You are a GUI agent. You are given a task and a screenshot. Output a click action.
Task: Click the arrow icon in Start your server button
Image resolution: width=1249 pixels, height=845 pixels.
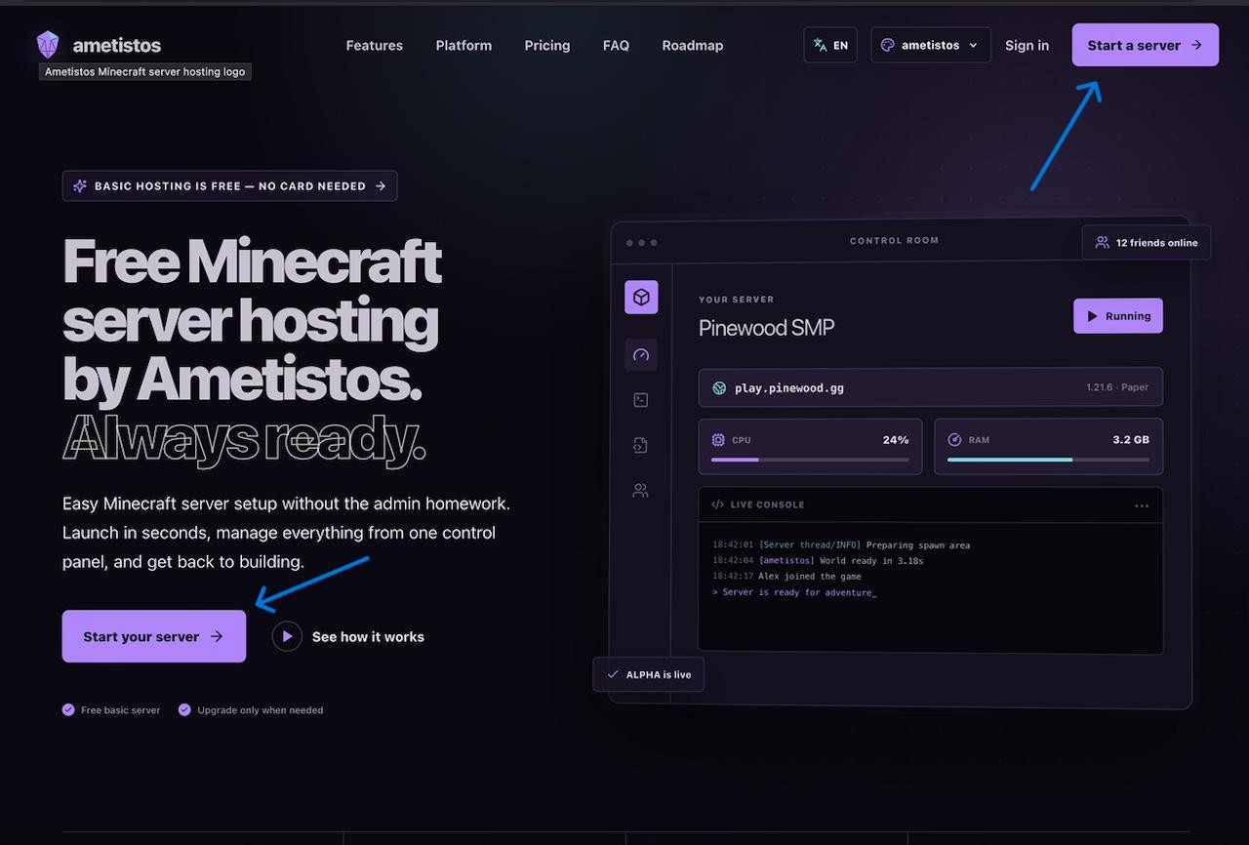point(217,636)
